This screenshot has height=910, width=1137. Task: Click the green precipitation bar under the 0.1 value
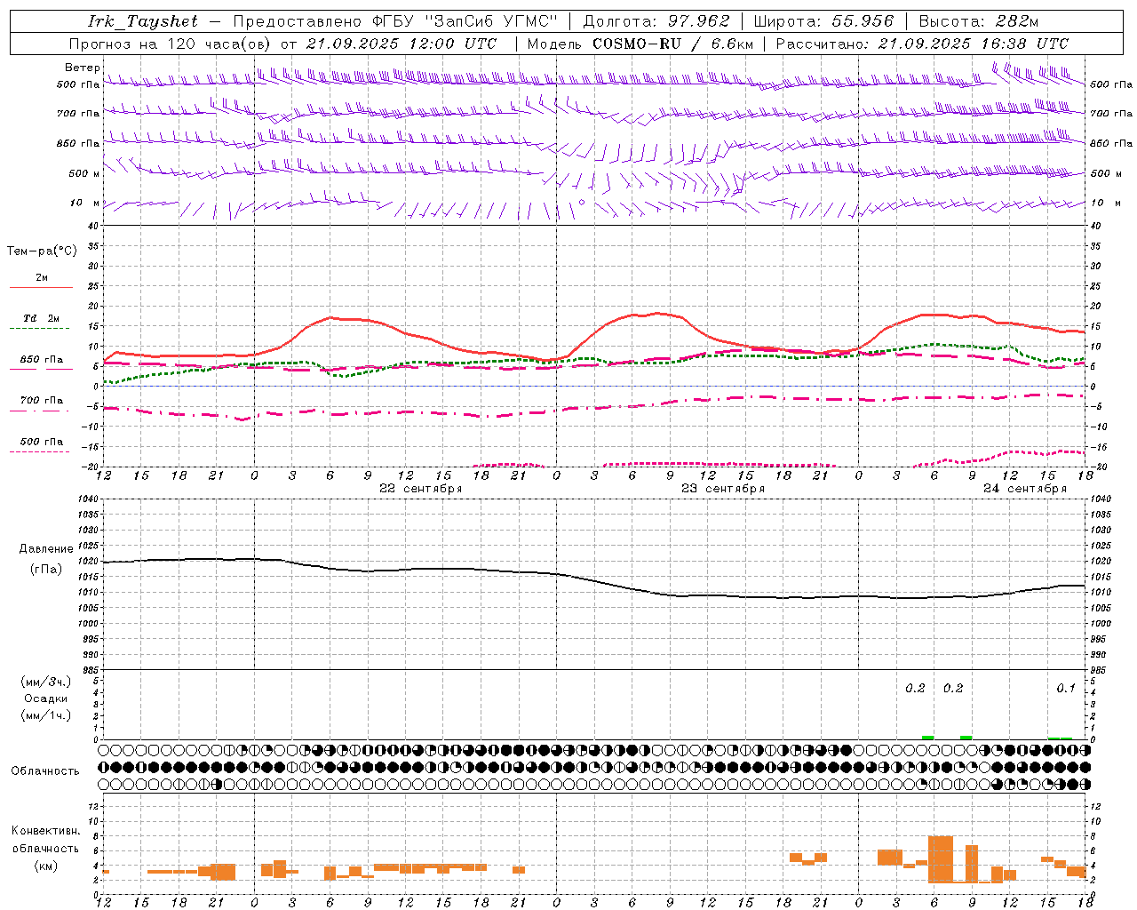click(x=1061, y=738)
